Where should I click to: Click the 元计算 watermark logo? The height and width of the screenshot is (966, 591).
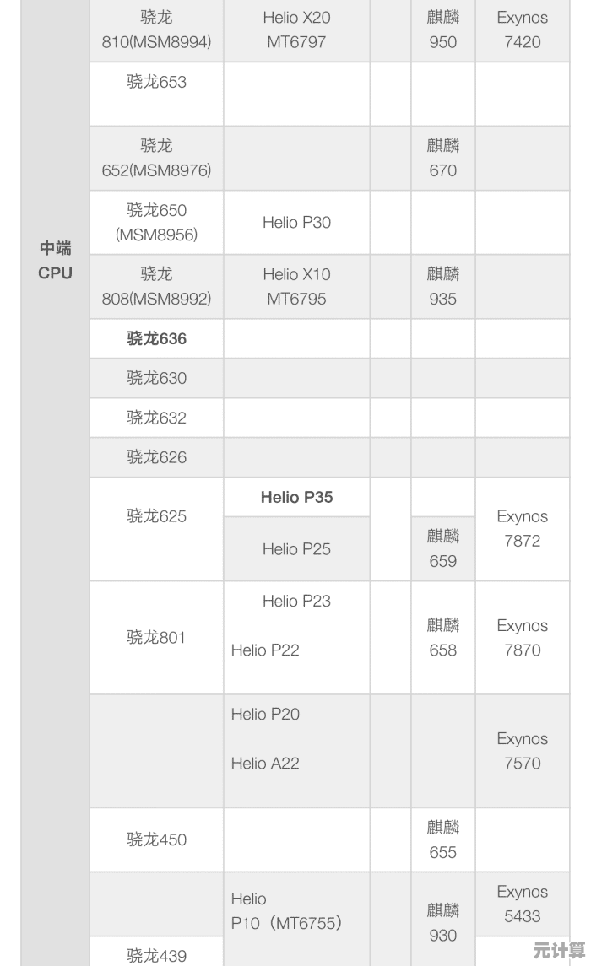(559, 951)
